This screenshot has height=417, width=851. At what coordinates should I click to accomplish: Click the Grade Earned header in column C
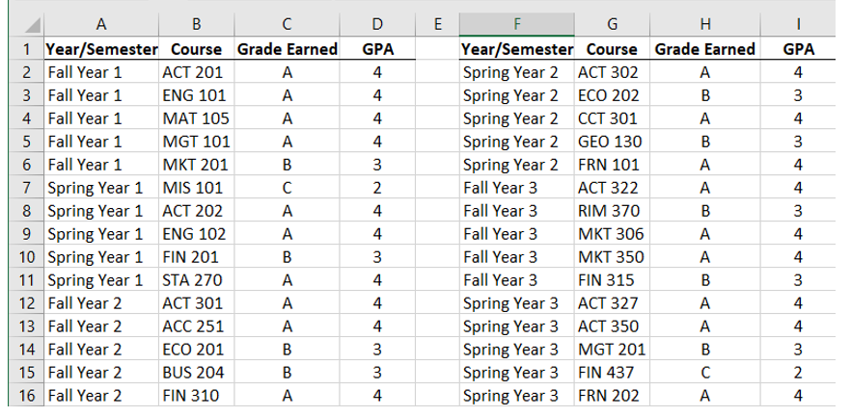(288, 49)
